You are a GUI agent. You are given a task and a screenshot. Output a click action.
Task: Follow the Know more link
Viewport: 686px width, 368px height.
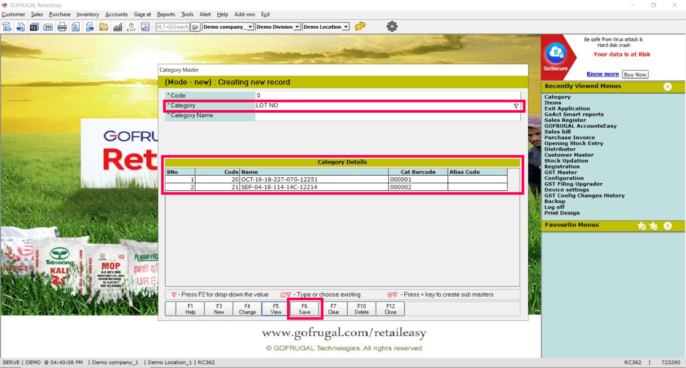(x=603, y=74)
